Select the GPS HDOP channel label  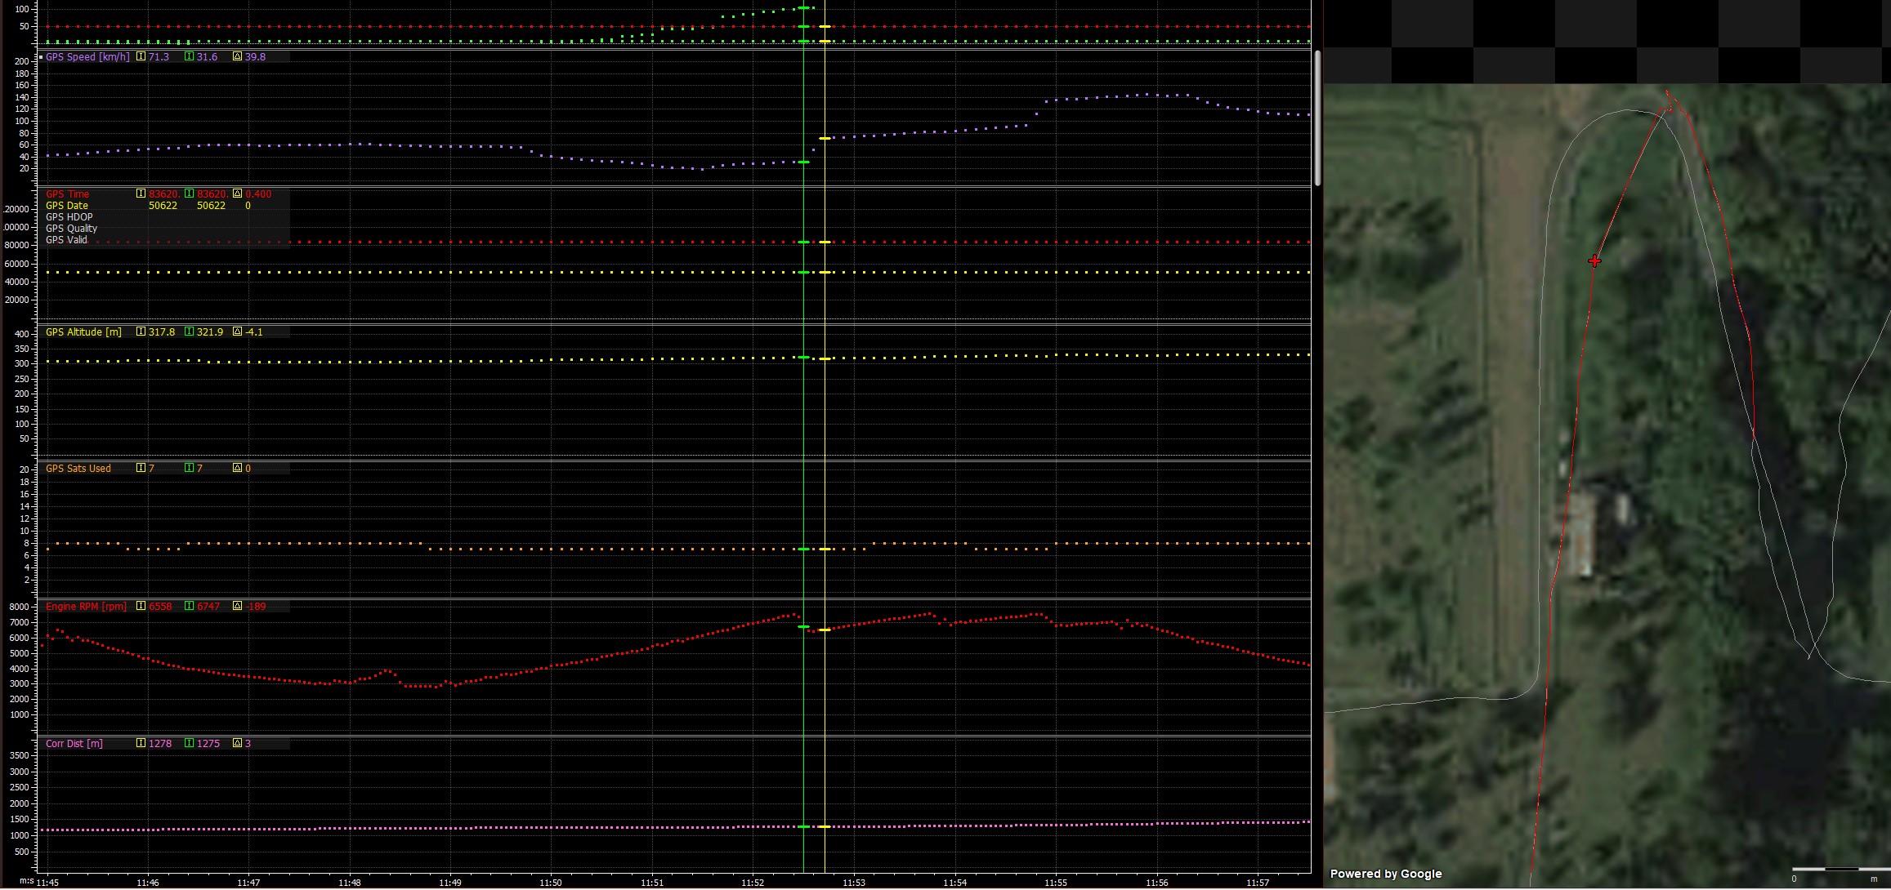coord(70,216)
